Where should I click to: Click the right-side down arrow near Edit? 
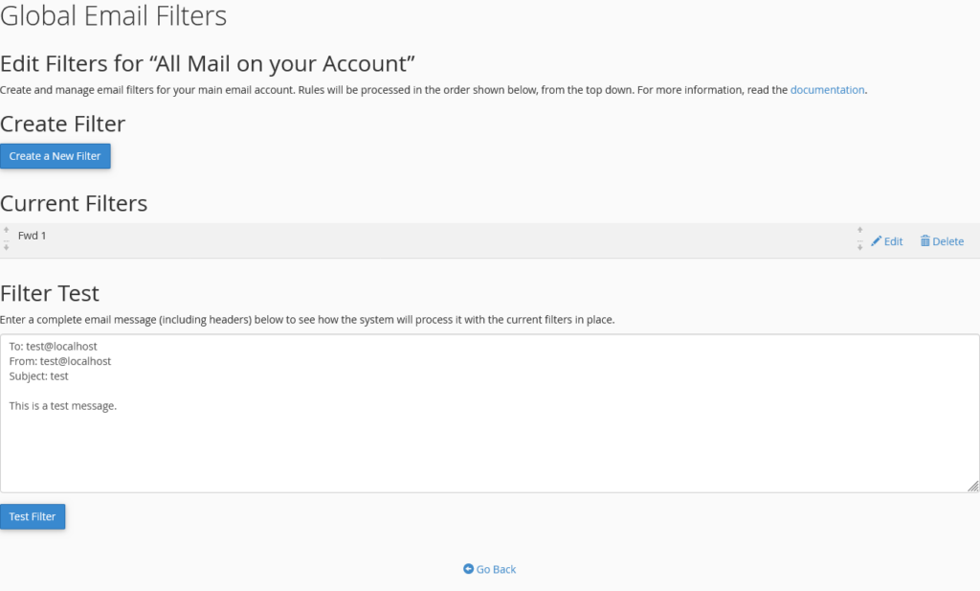[859, 247]
